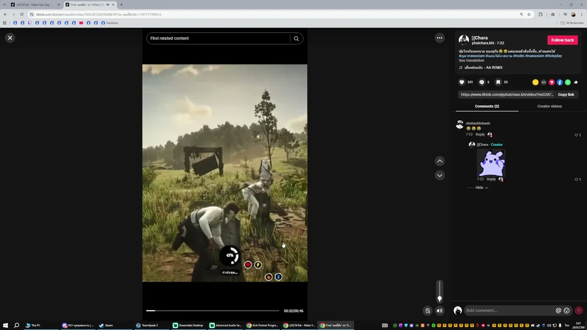Open more share options arrow
Screen dimensions: 587x330
576,82
